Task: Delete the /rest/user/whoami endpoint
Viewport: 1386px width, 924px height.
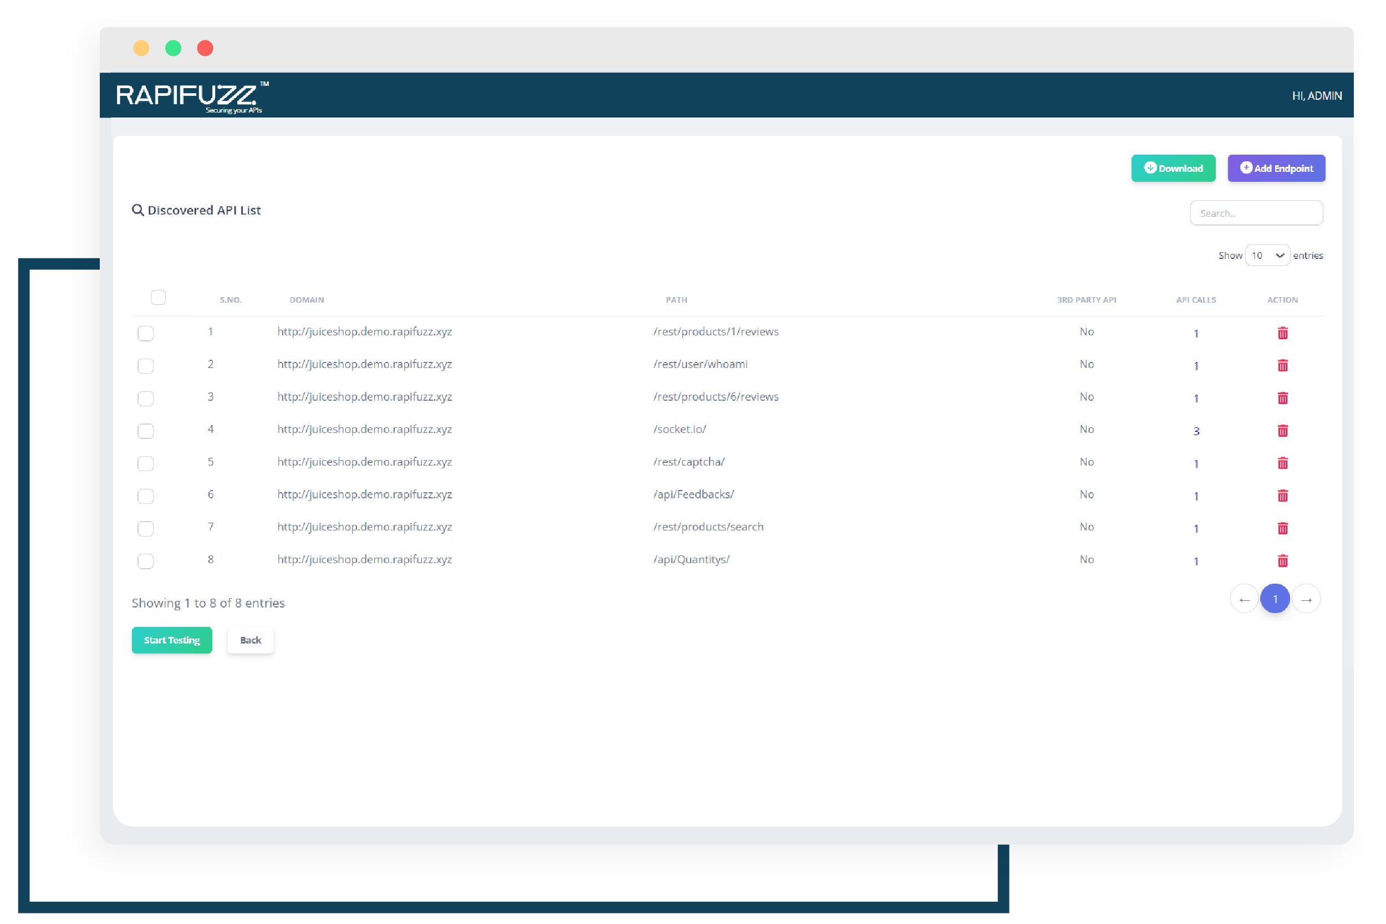Action: pyautogui.click(x=1282, y=365)
